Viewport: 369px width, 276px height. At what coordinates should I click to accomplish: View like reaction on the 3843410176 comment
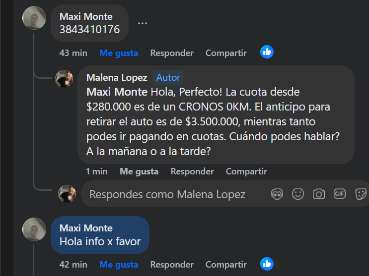pos(267,52)
